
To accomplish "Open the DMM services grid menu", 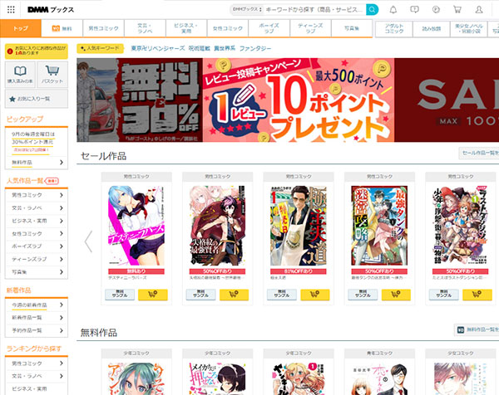I will click(x=11, y=9).
